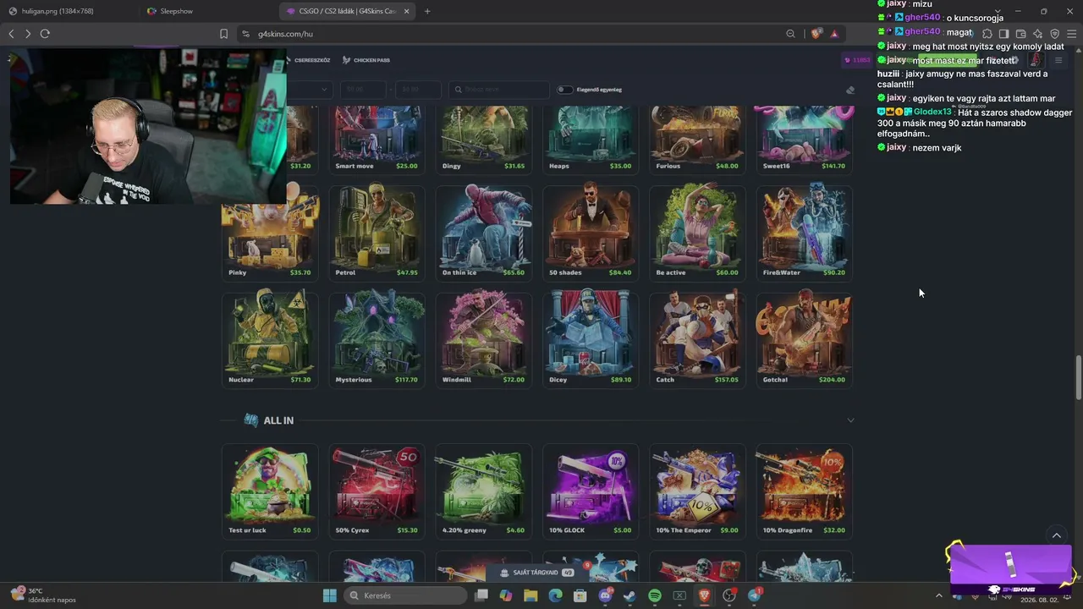Open Telegram from the taskbar
Viewport: 1083px width, 609px height.
[x=754, y=595]
